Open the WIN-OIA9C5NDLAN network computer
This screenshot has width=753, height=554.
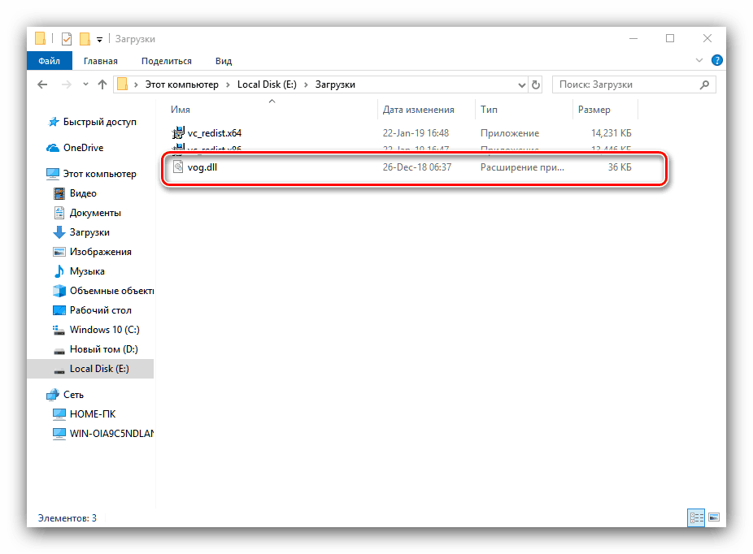pos(102,434)
